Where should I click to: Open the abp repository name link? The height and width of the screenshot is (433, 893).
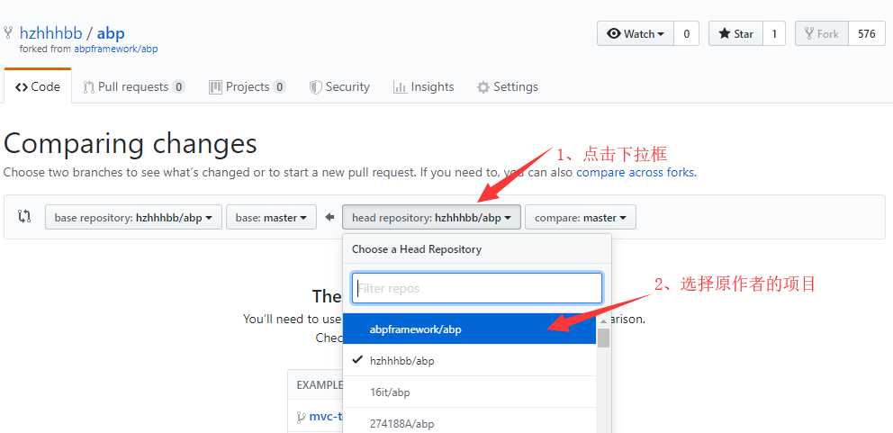coord(111,33)
